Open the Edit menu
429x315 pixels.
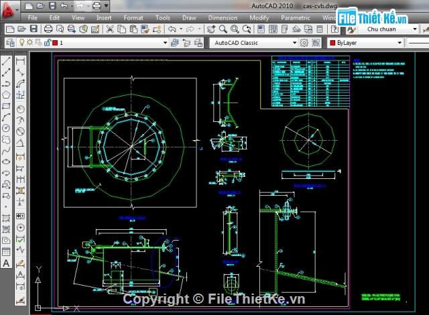click(x=54, y=18)
